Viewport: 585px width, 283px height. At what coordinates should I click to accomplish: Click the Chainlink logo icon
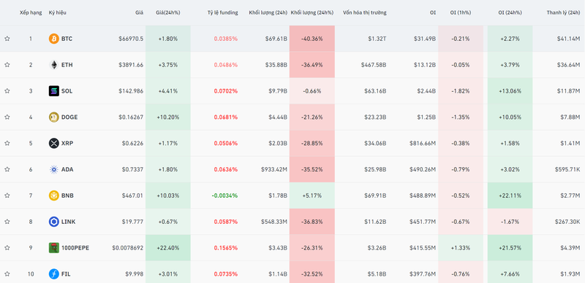click(x=53, y=222)
